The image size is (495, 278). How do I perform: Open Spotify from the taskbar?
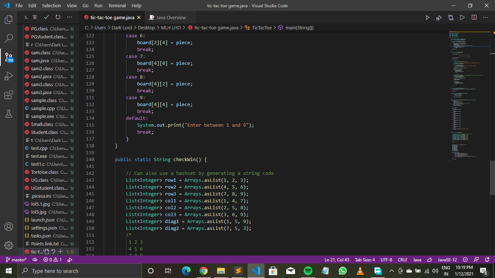[x=308, y=271]
